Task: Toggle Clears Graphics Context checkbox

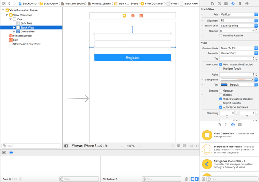Action: pyautogui.click(x=221, y=99)
